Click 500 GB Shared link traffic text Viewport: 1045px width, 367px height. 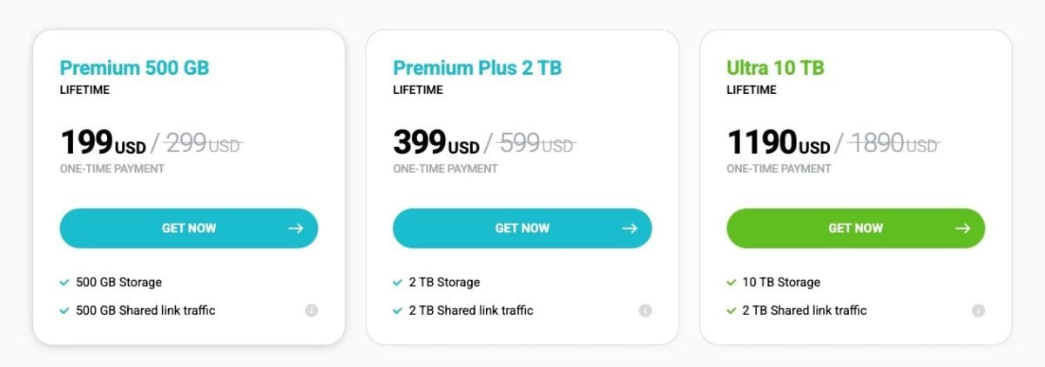pyautogui.click(x=146, y=310)
